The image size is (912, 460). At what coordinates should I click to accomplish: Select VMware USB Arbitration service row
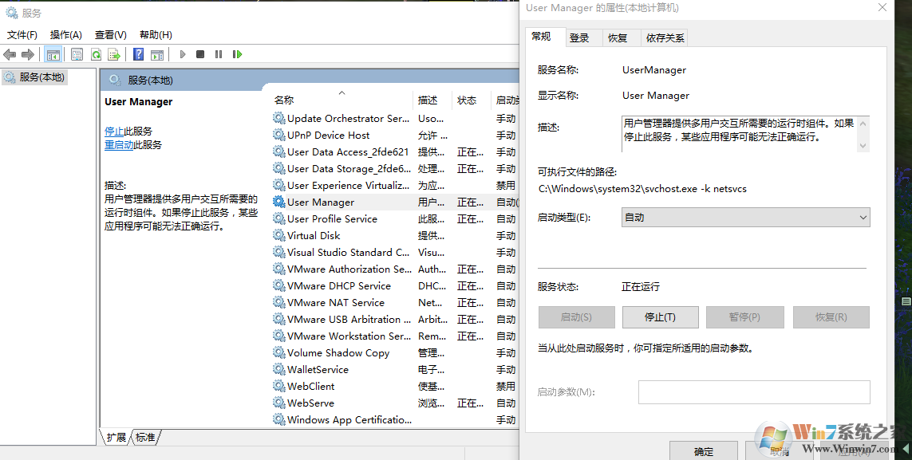396,320
